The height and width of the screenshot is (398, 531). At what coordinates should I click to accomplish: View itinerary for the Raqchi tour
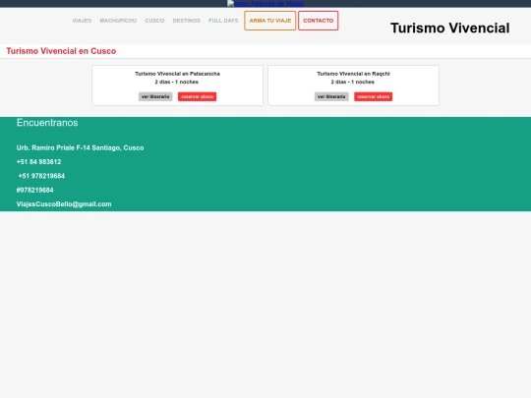pyautogui.click(x=331, y=96)
